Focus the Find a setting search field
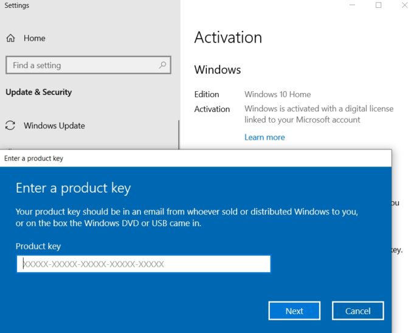 (82, 65)
